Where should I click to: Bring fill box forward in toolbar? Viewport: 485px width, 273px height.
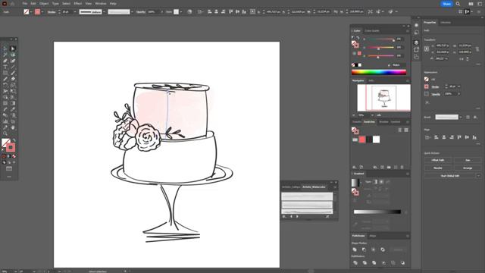(5, 143)
